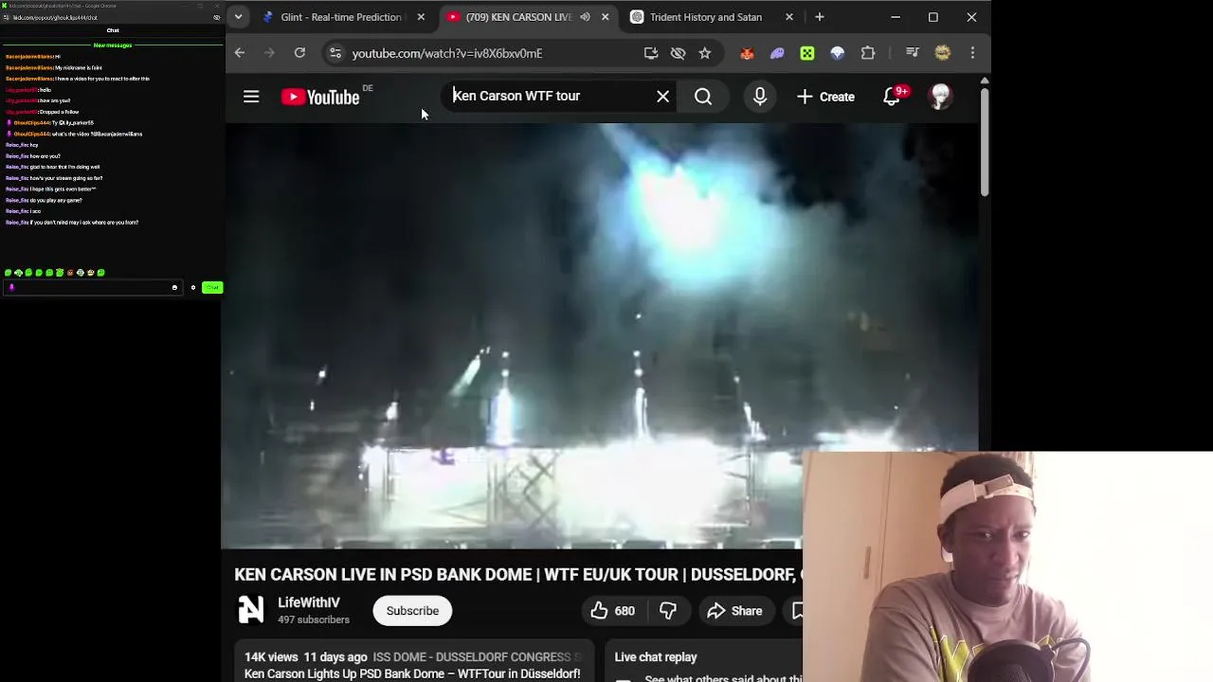The width and height of the screenshot is (1213, 682).
Task: Open the blue diamond extension
Action: point(838,53)
